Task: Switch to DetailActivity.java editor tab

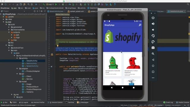Action: [176, 11]
